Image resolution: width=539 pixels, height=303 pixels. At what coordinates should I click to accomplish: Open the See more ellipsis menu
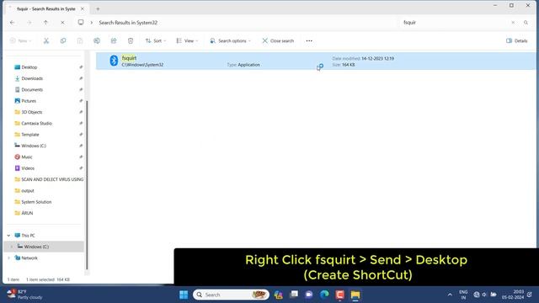[x=309, y=41]
